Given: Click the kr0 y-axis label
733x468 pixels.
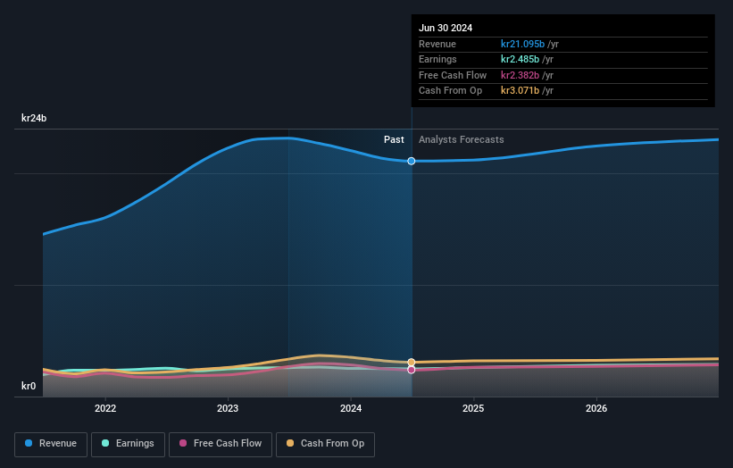Looking at the screenshot, I should pos(29,386).
